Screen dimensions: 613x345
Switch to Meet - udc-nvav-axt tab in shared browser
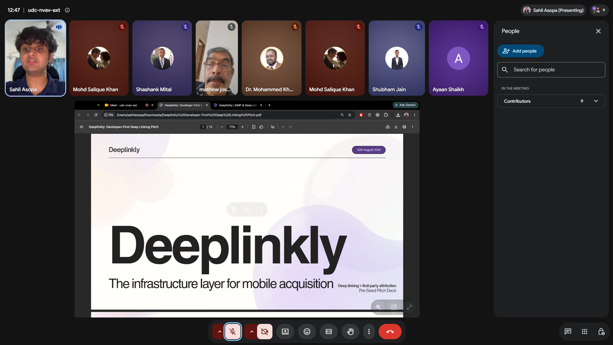click(123, 105)
